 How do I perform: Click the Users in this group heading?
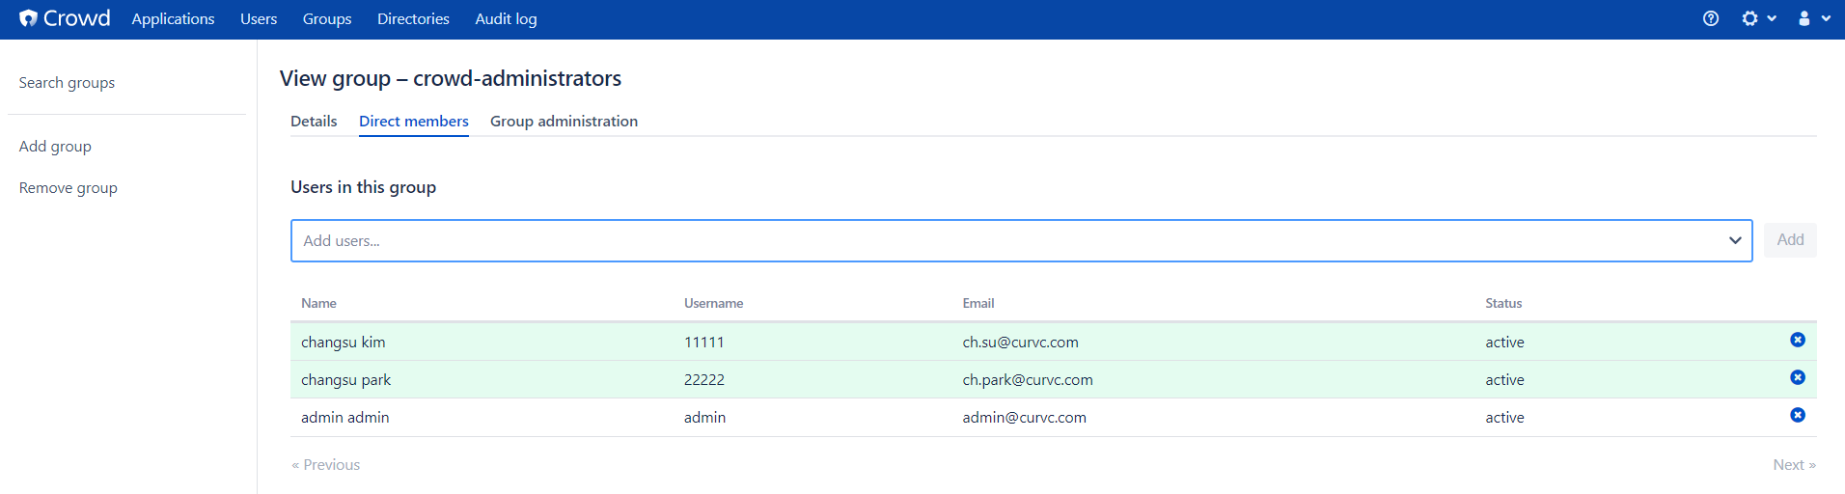click(x=363, y=187)
